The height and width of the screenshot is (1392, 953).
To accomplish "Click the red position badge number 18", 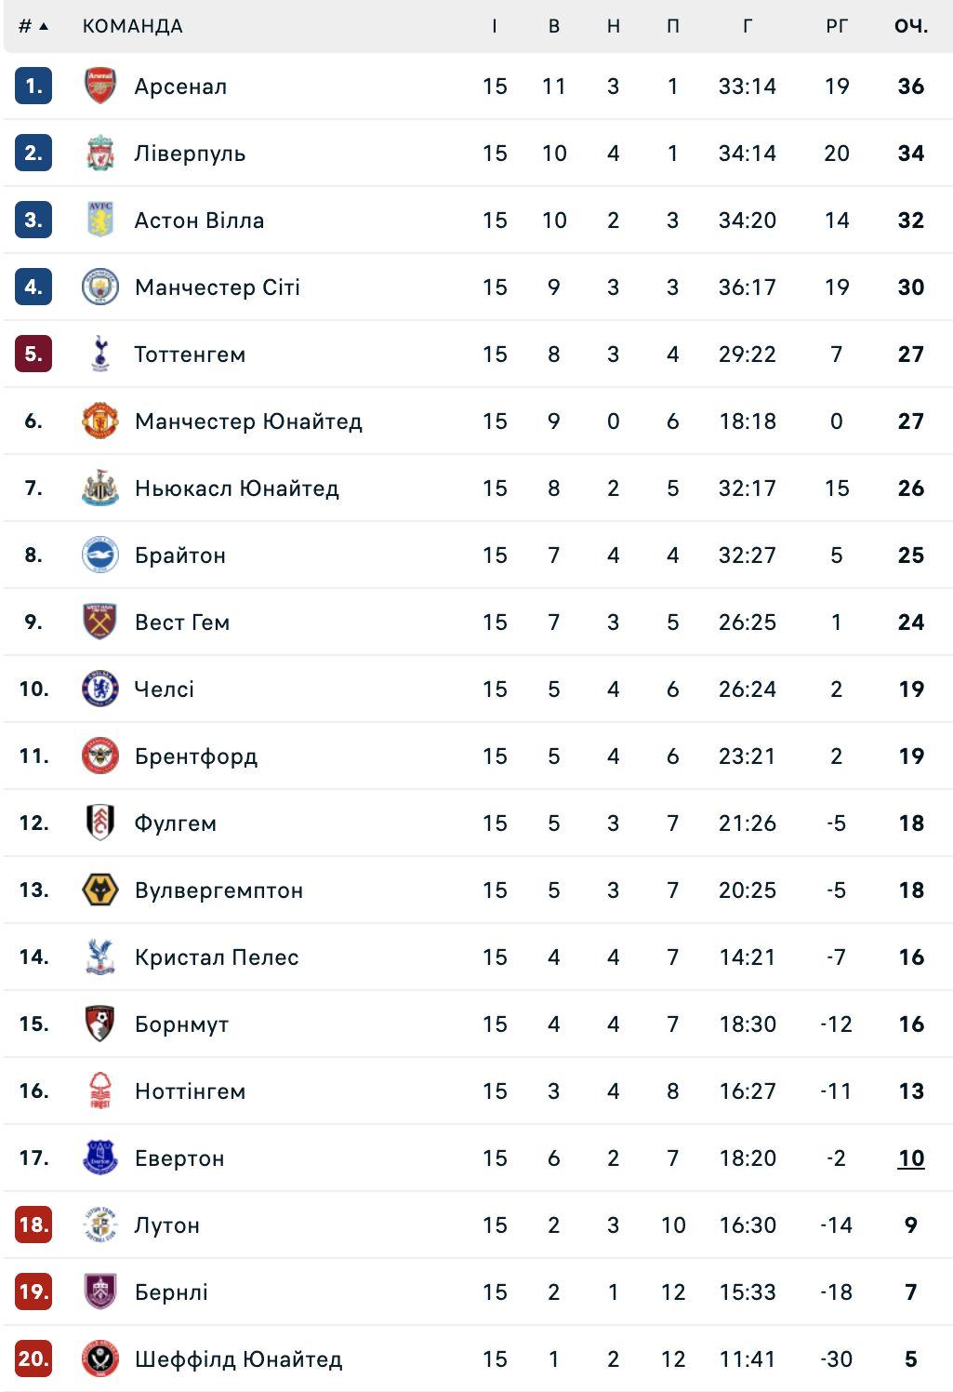I will (x=33, y=1225).
